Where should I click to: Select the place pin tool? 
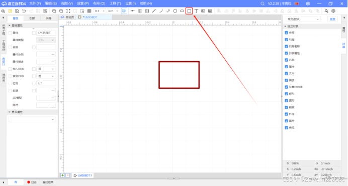(x=133, y=11)
